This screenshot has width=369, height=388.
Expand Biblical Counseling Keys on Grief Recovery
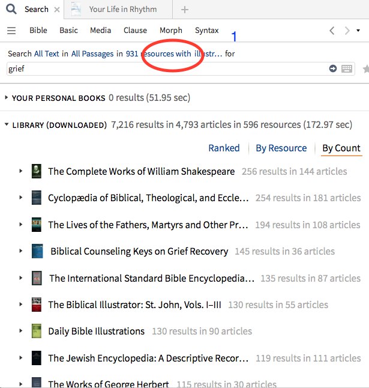click(21, 251)
